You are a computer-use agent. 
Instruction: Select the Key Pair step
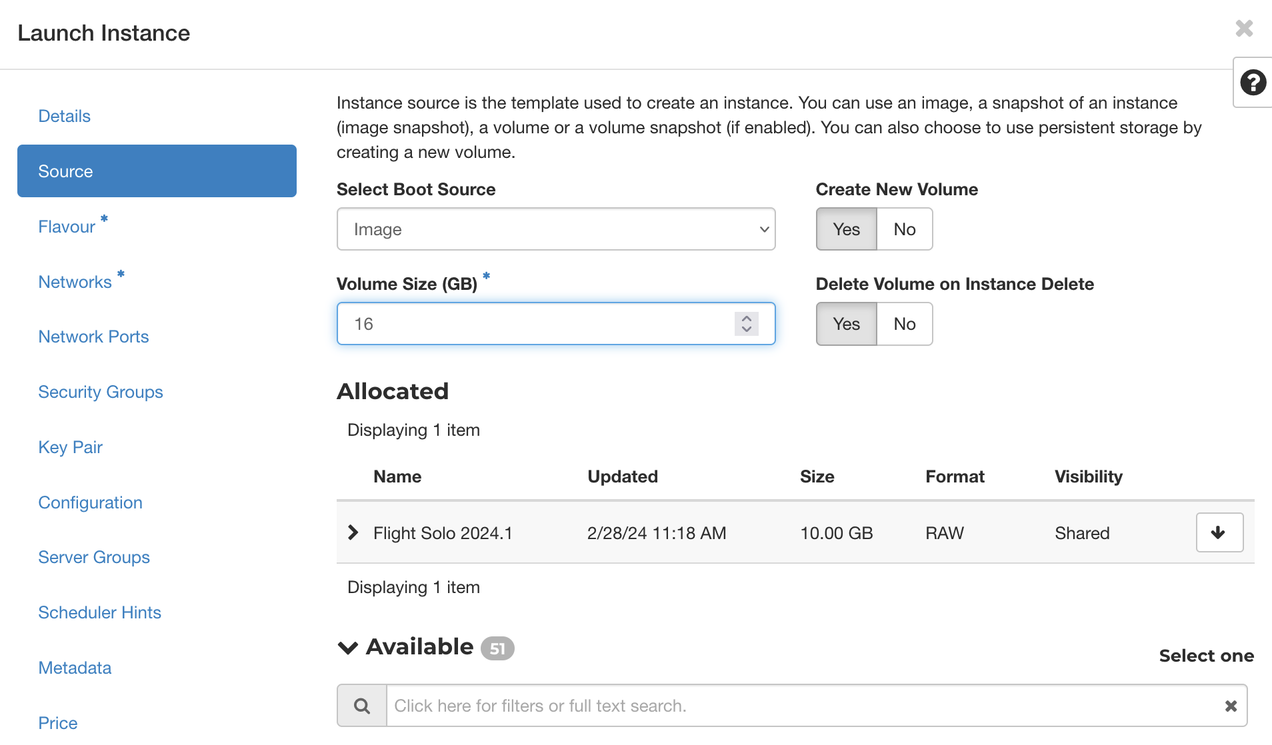pos(70,447)
